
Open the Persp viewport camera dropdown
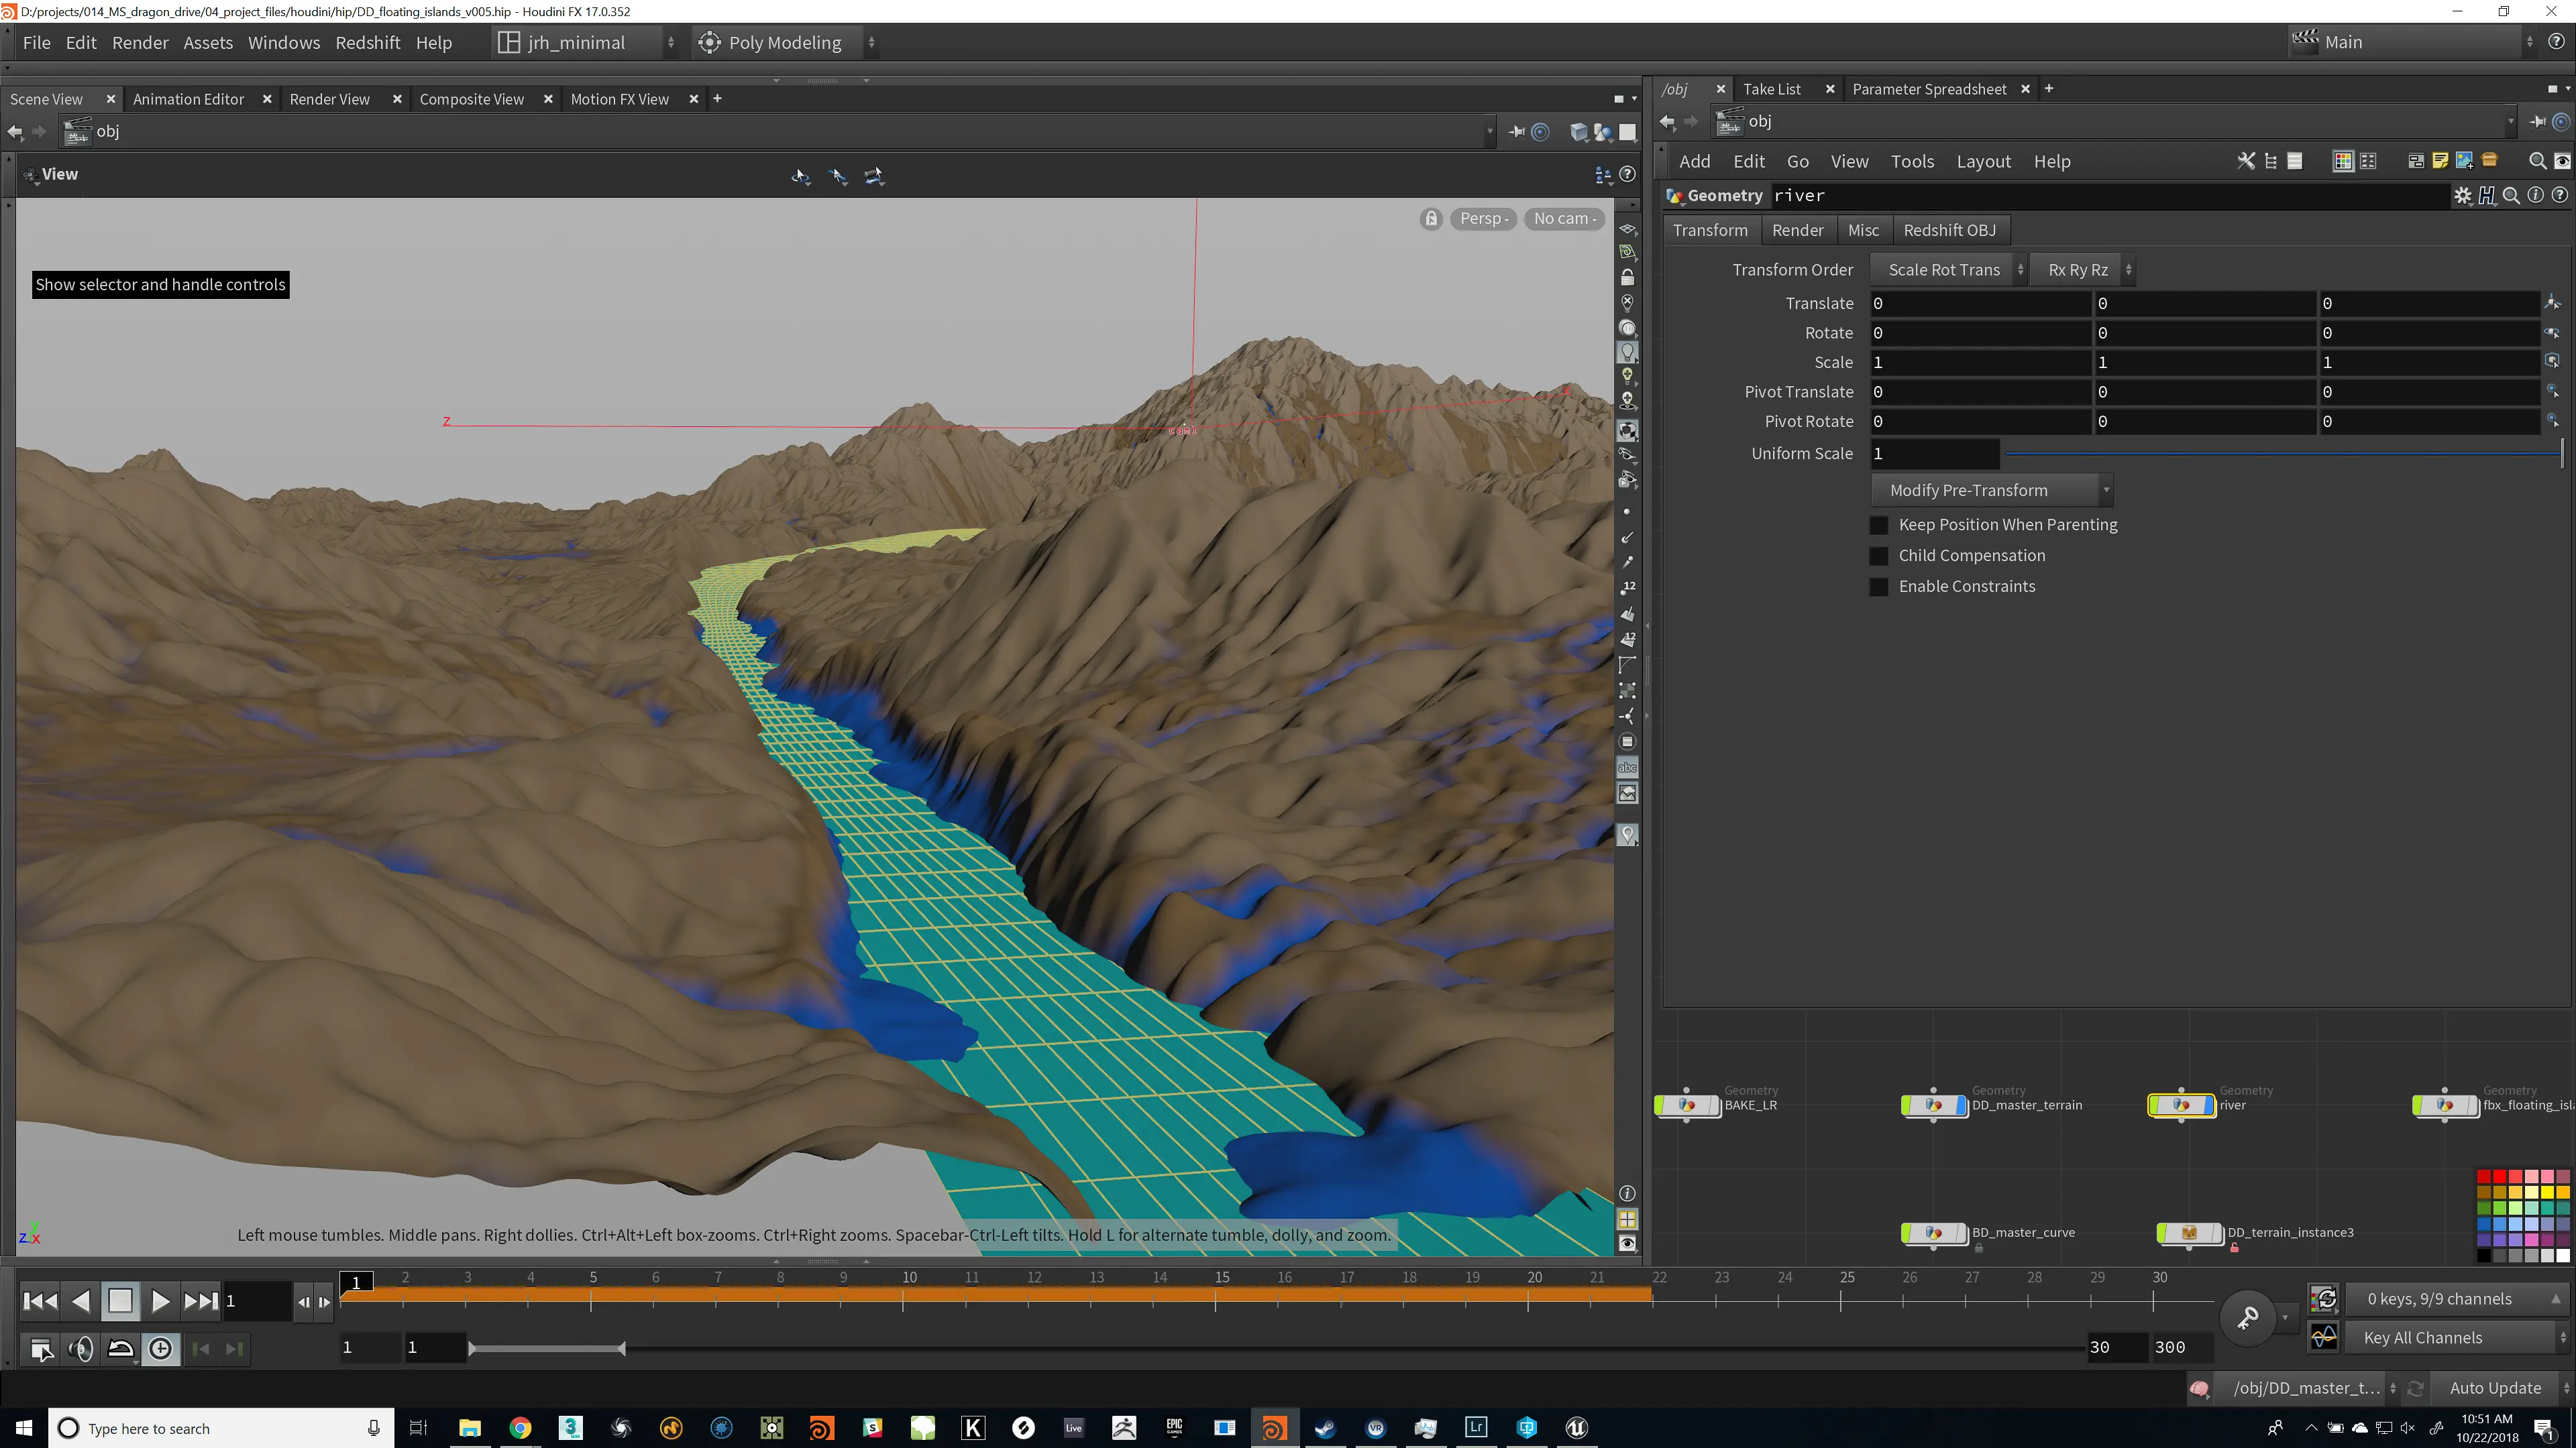click(1483, 219)
